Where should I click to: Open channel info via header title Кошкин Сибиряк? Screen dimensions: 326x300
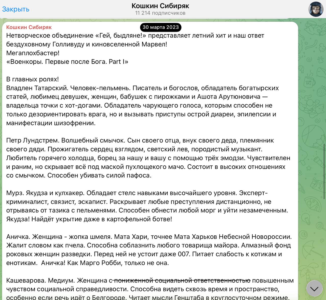160,6
